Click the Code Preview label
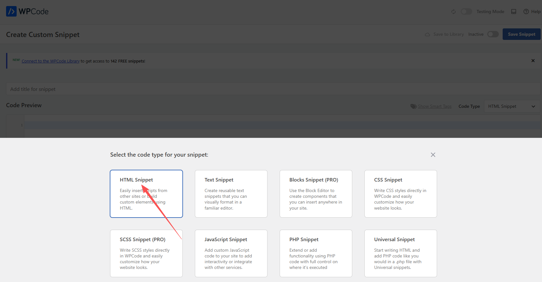This screenshot has width=542, height=282. pos(24,105)
